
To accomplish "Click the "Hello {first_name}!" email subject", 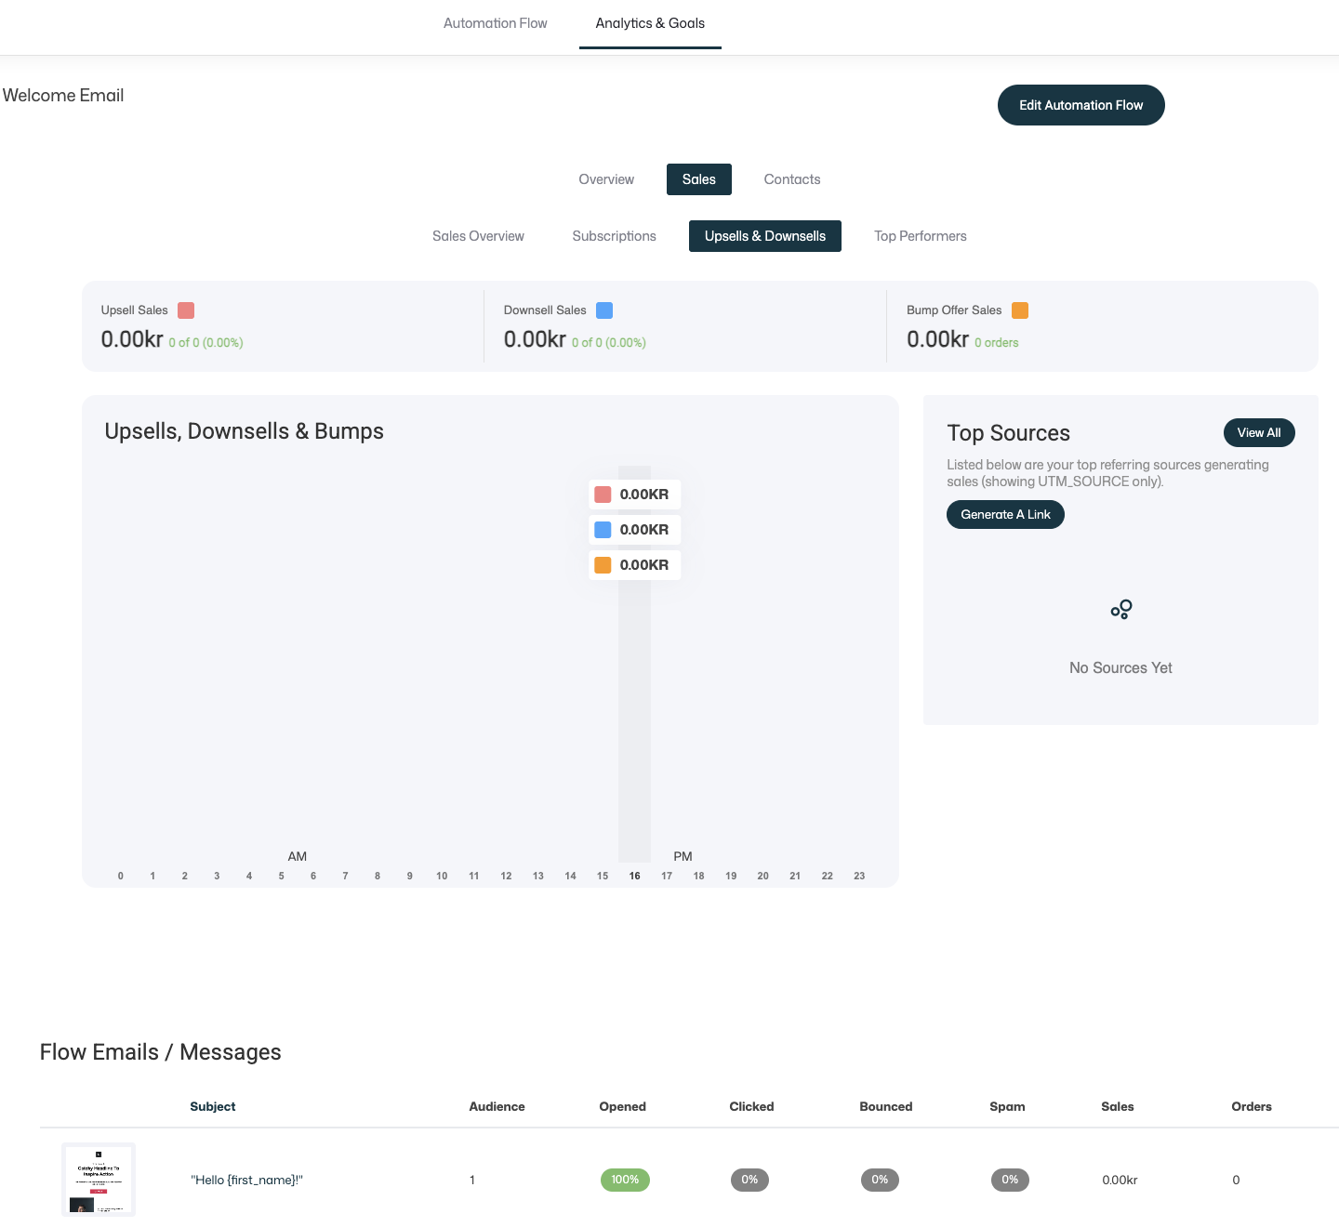I will tap(246, 1180).
